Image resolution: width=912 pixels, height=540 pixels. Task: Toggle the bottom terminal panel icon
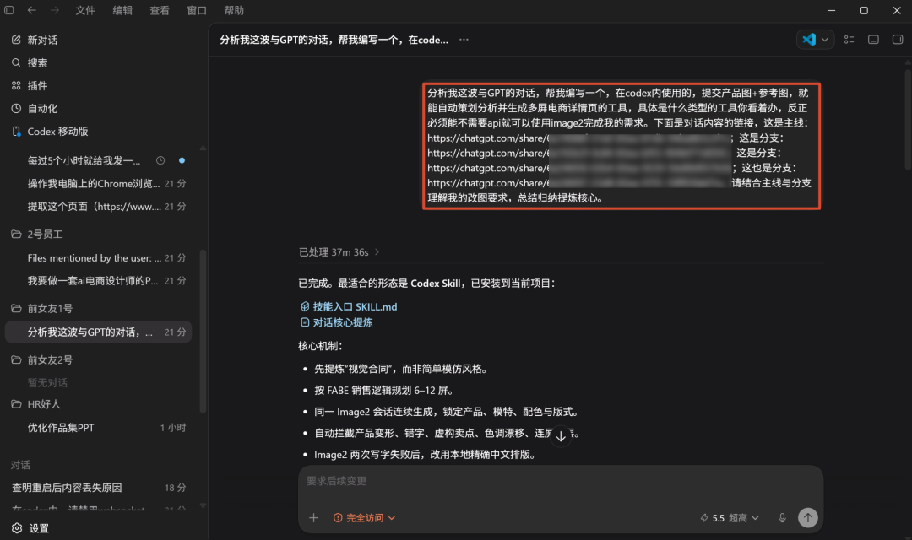(873, 40)
